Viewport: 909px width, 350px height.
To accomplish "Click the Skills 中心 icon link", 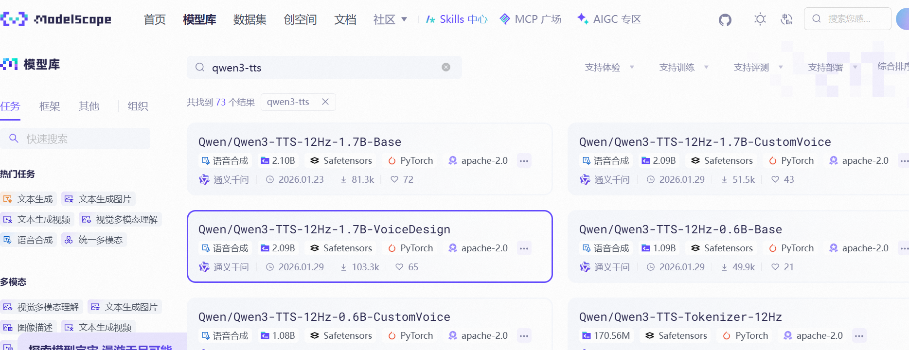I will [x=430, y=19].
